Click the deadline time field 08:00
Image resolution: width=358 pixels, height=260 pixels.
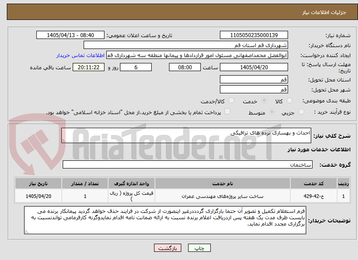[185, 67]
